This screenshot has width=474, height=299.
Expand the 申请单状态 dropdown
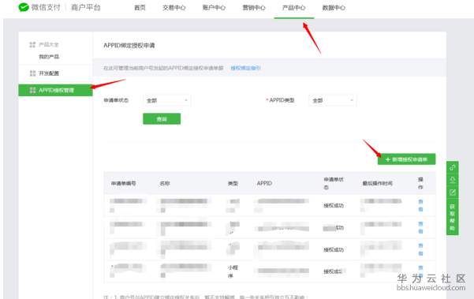[167, 100]
